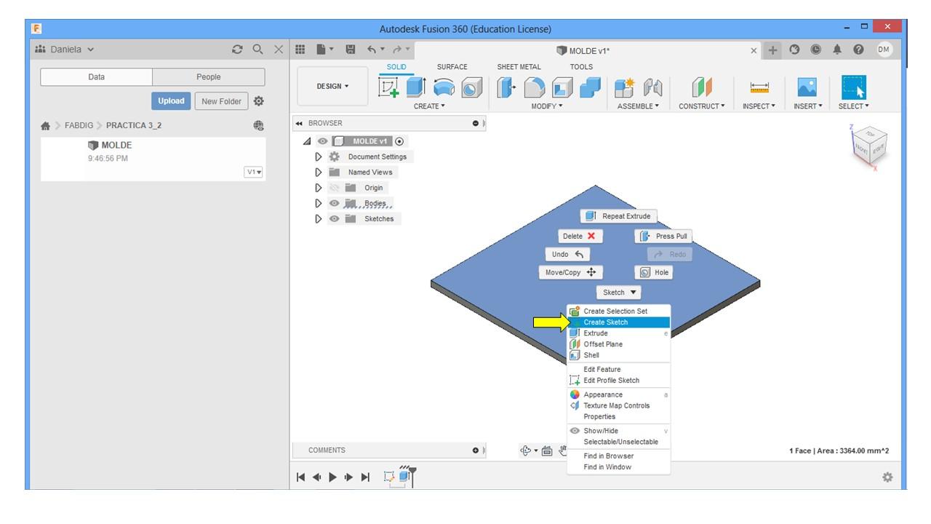
Task: Expand the Sketches folder arrow
Action: 319,219
